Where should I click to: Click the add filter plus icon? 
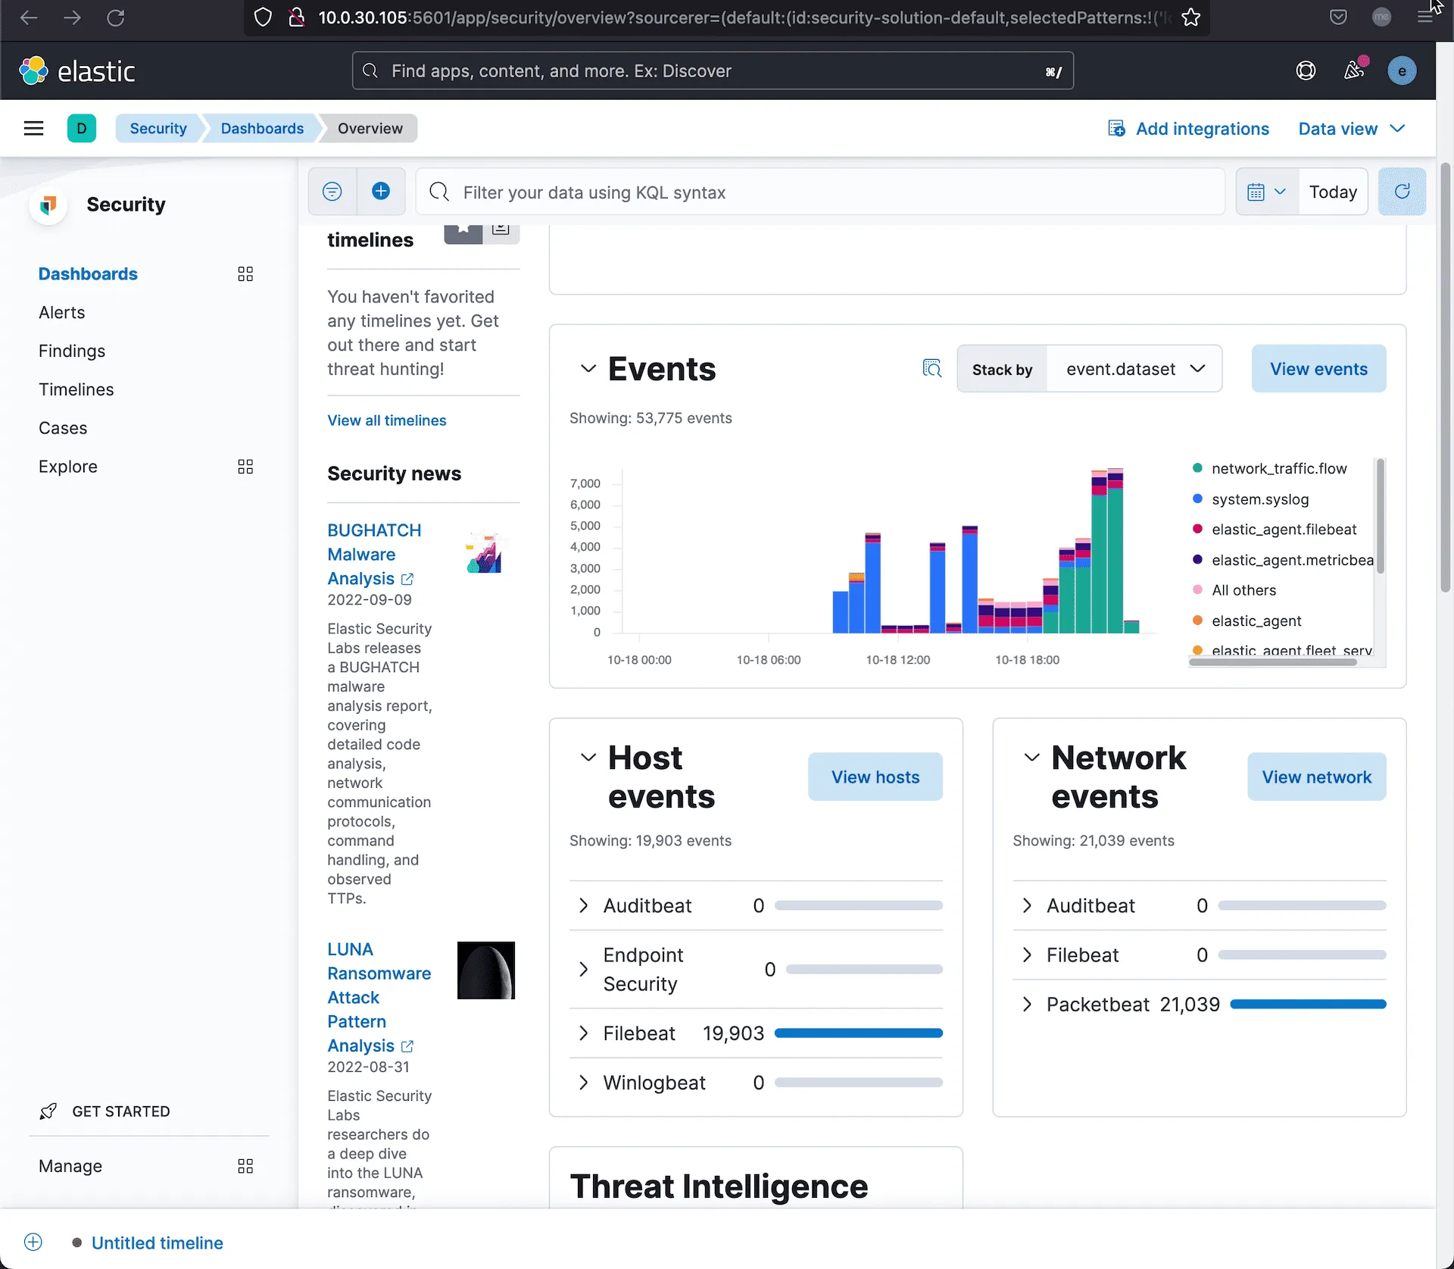[381, 192]
